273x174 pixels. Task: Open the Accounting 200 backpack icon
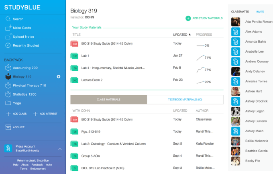click(x=8, y=68)
